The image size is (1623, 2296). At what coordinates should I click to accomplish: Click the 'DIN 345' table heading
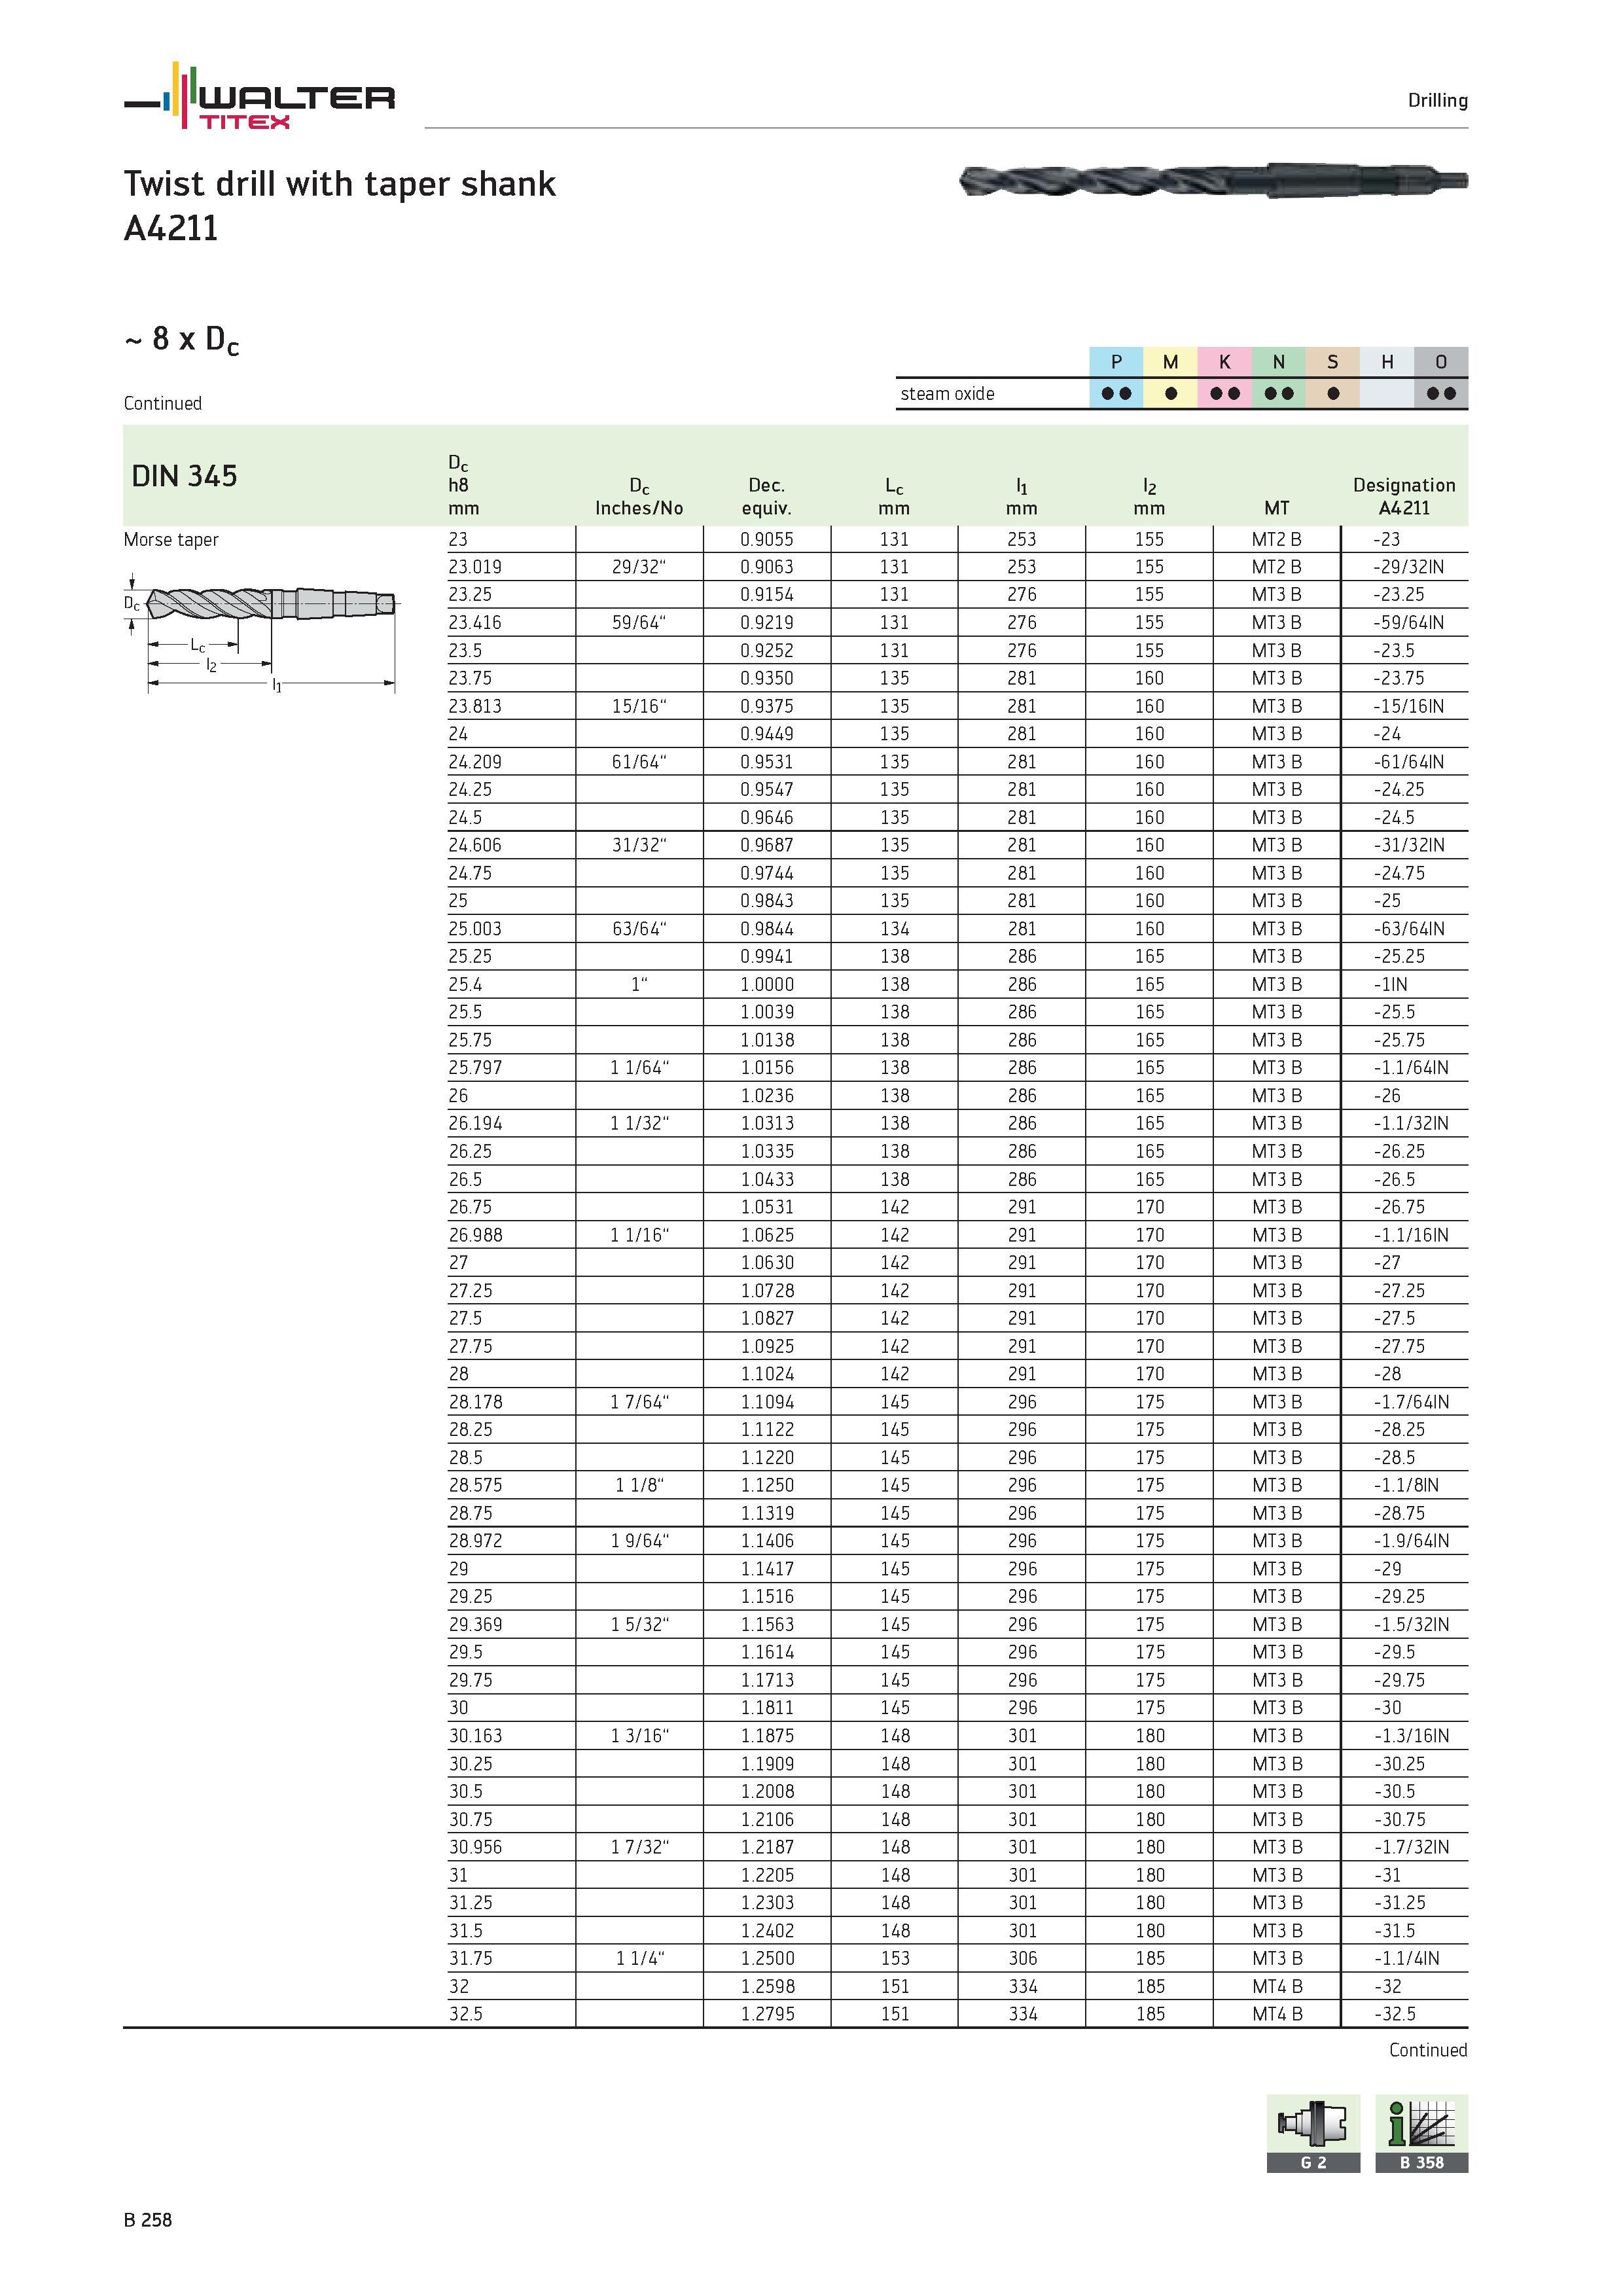coord(184,476)
